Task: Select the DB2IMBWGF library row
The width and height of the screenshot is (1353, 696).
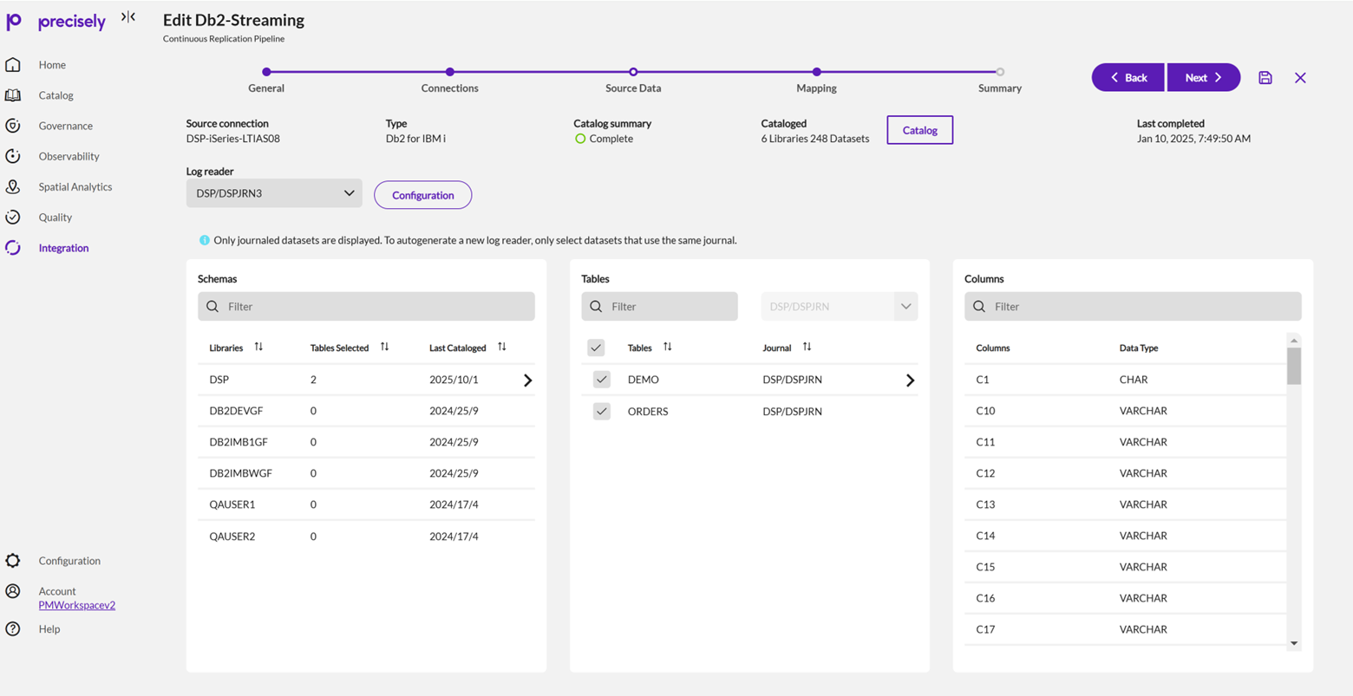Action: pyautogui.click(x=366, y=473)
